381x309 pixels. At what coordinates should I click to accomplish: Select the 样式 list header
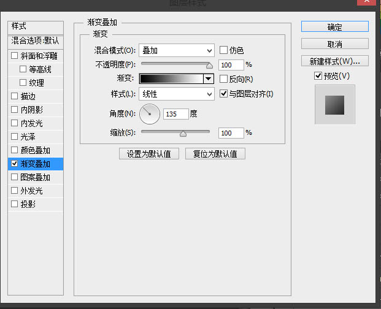[36, 28]
